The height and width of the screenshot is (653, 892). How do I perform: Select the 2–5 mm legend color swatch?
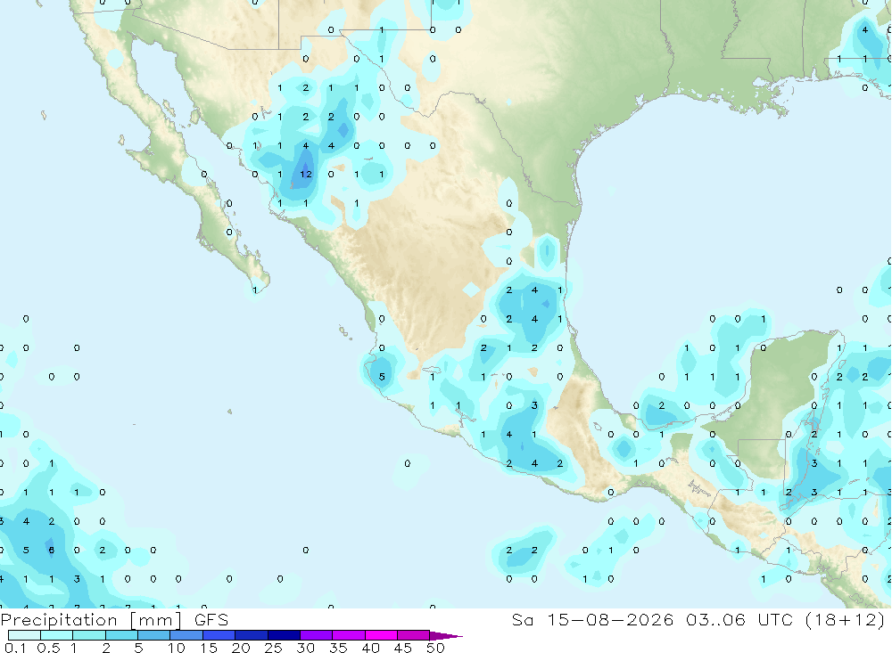pos(121,635)
